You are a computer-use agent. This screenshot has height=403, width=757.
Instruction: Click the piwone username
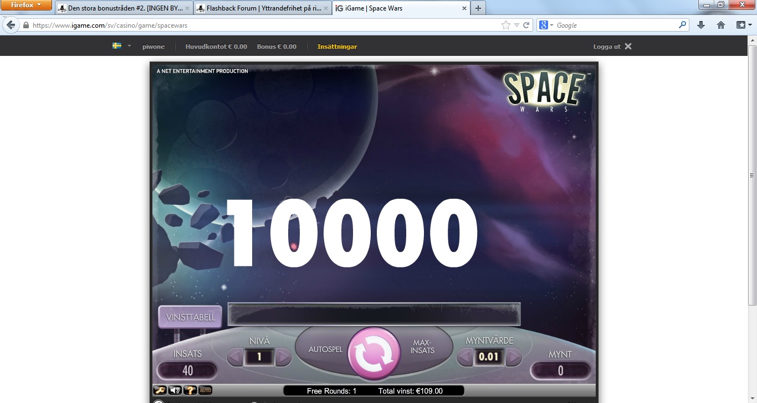[x=154, y=46]
